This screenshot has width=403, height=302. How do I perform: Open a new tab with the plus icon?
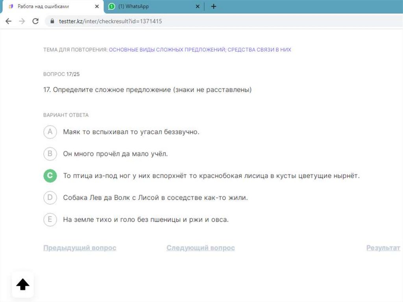coord(214,6)
